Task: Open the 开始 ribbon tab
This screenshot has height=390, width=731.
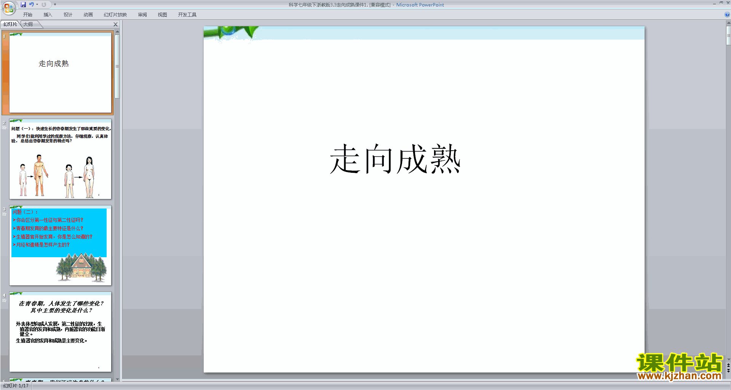Action: point(28,15)
